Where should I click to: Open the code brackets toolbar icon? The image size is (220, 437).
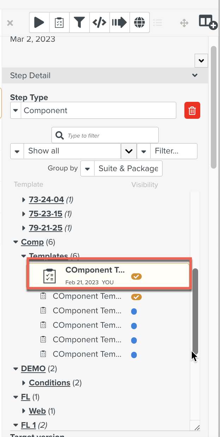[x=99, y=23]
